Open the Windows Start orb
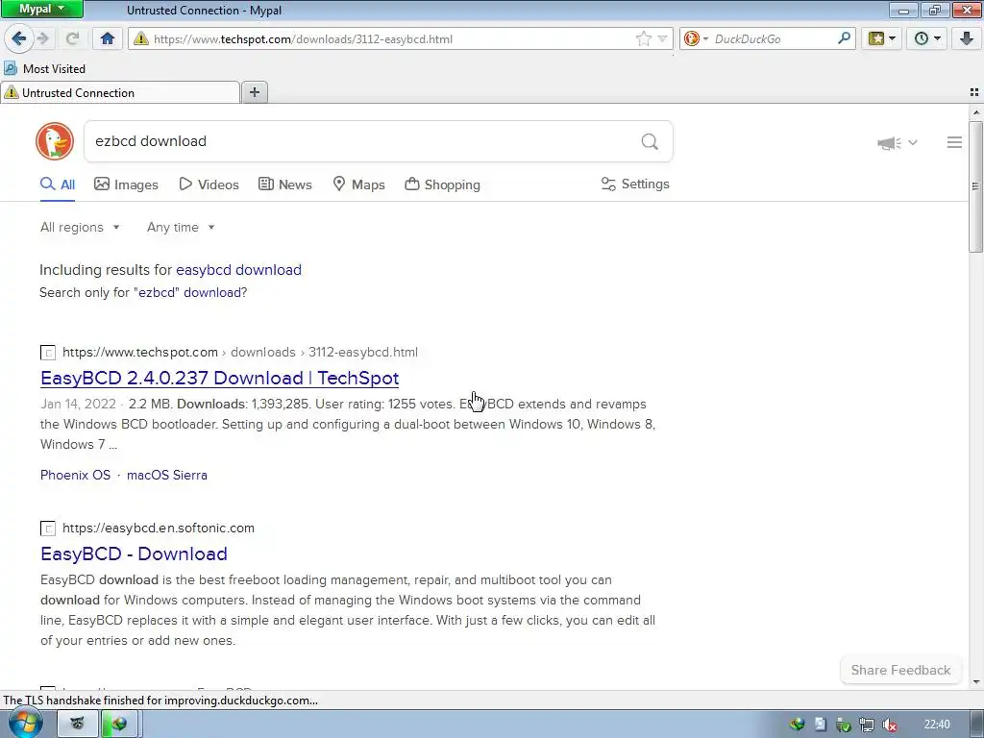This screenshot has height=738, width=984. [26, 723]
